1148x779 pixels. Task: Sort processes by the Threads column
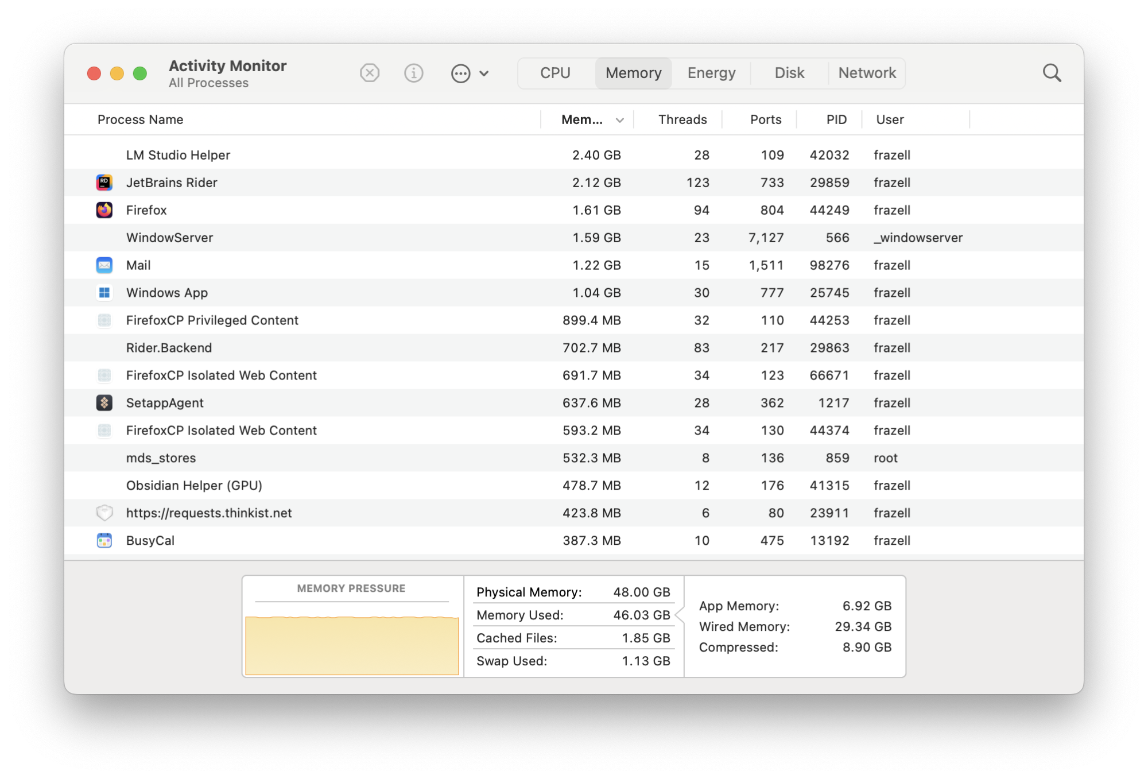click(x=682, y=119)
